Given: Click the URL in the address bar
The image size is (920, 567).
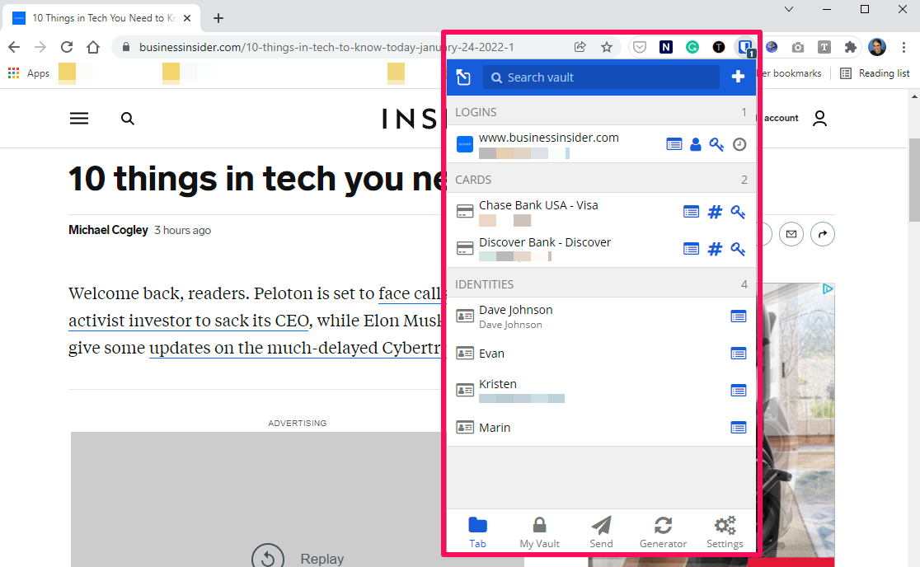Looking at the screenshot, I should (x=326, y=48).
